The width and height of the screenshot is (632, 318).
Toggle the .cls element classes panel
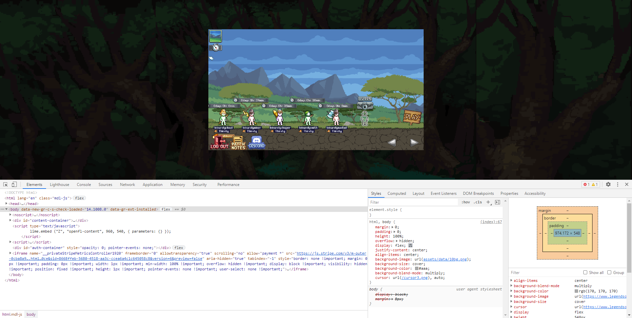coord(478,202)
